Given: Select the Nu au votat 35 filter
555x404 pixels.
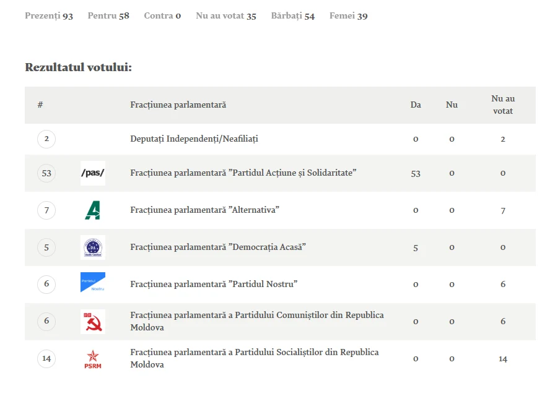Looking at the screenshot, I should 226,16.
